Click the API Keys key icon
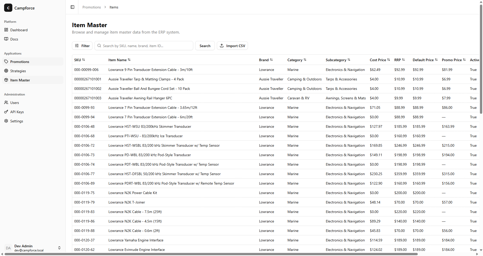Screen dimensions: 483x256 (x=6, y=112)
